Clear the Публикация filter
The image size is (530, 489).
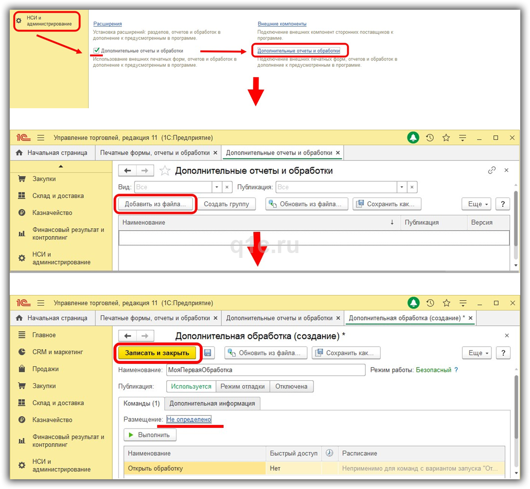tap(412, 187)
